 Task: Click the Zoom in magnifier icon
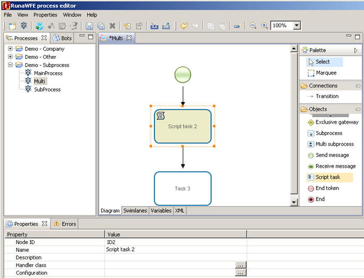coord(264,25)
